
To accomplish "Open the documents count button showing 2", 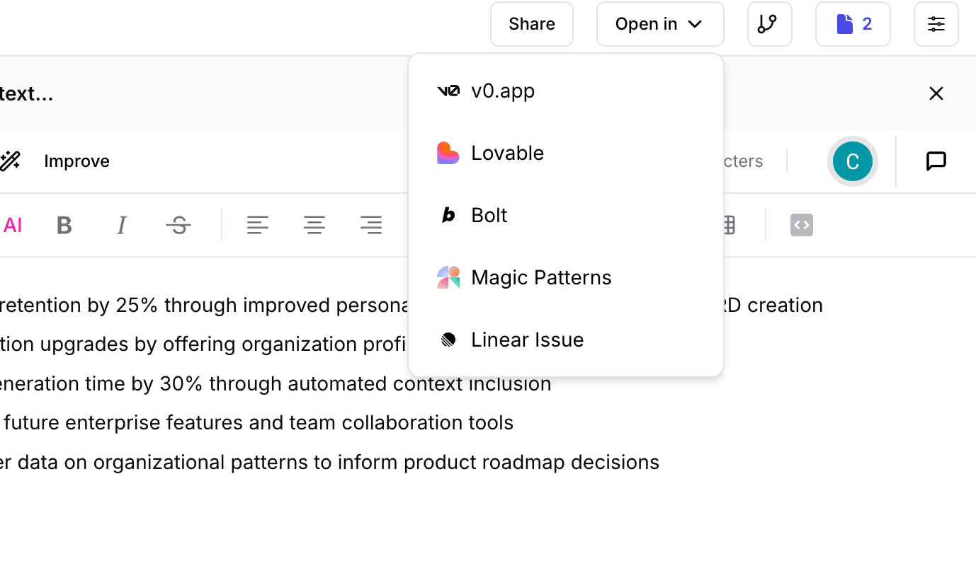I will click(853, 24).
